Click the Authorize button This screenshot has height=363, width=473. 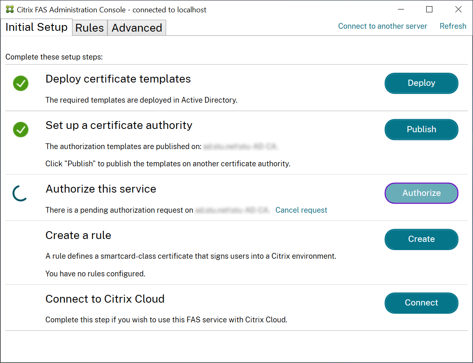(421, 193)
